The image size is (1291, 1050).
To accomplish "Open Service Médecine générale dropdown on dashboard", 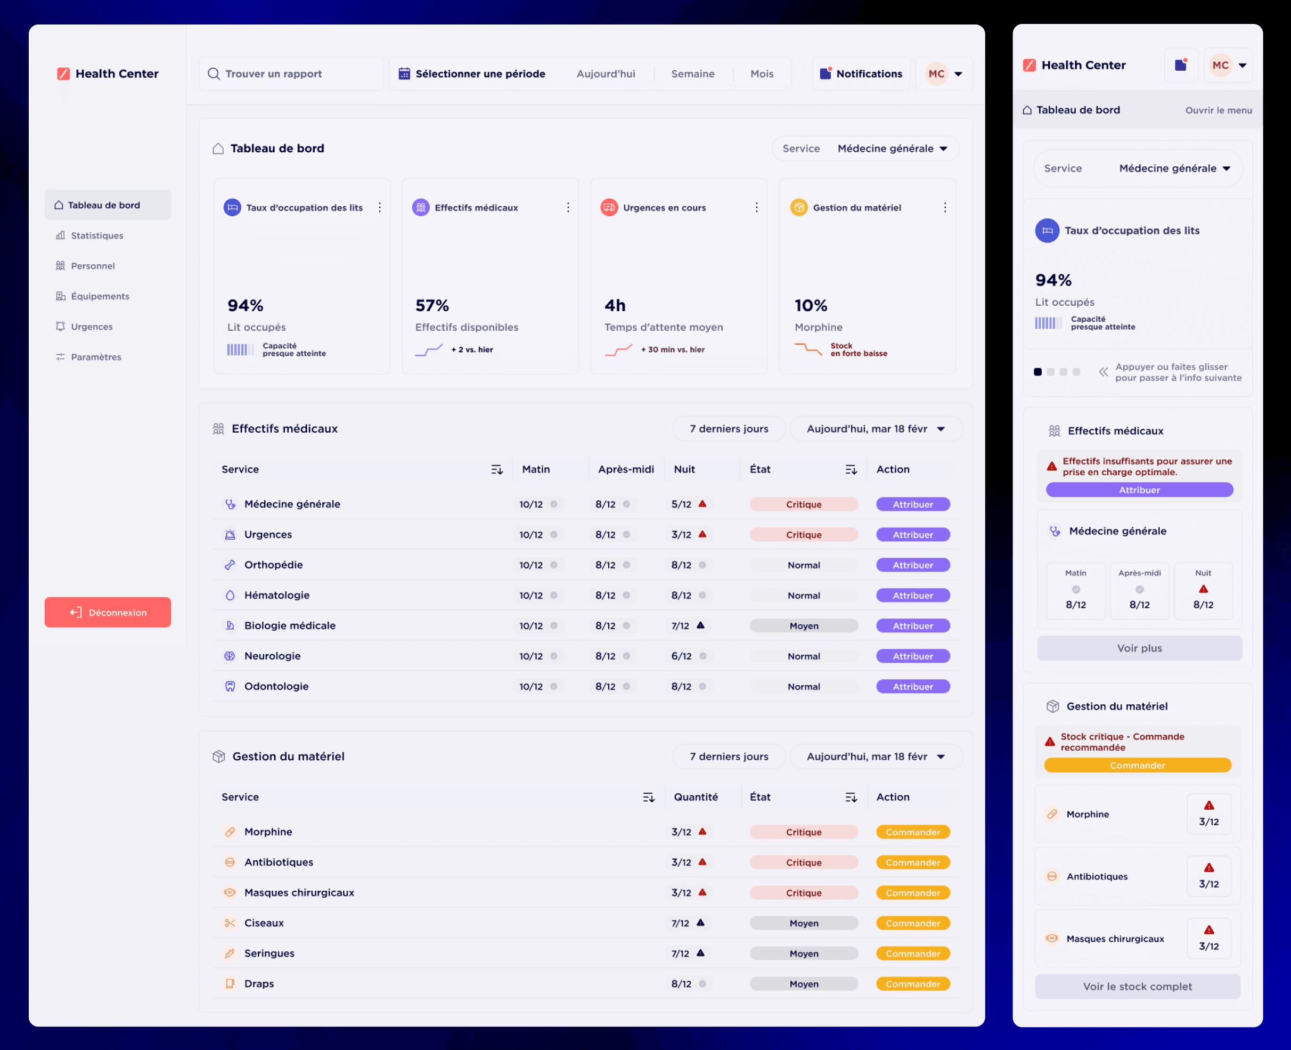I will 865,149.
